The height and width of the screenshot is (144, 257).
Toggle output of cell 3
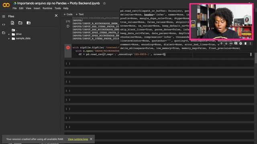[x=68, y=26]
